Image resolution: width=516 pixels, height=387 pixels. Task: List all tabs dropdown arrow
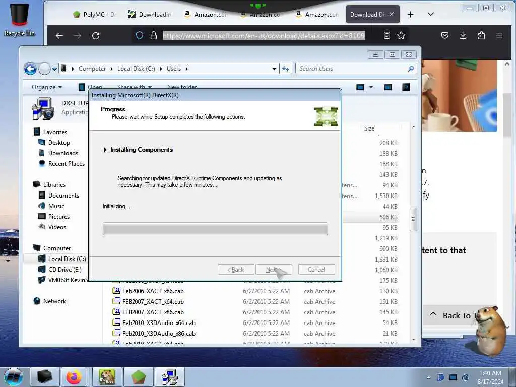430,14
